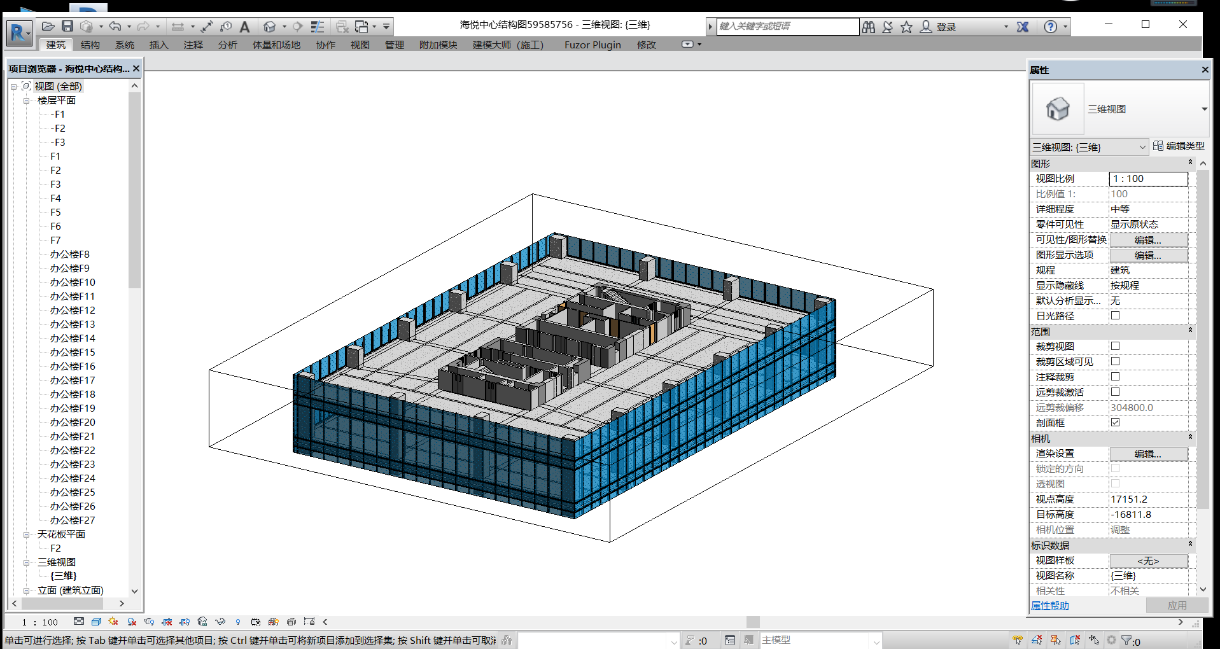This screenshot has height=649, width=1220.
Task: Open the 登录 sign-in dropdown arrow
Action: pyautogui.click(x=1006, y=27)
